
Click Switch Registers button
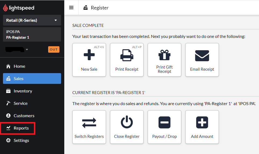[x=89, y=127]
